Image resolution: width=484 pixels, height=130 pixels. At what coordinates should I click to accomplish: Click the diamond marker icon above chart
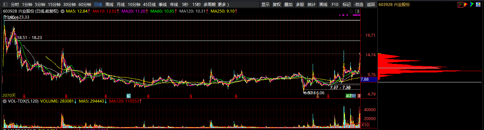click(351, 11)
